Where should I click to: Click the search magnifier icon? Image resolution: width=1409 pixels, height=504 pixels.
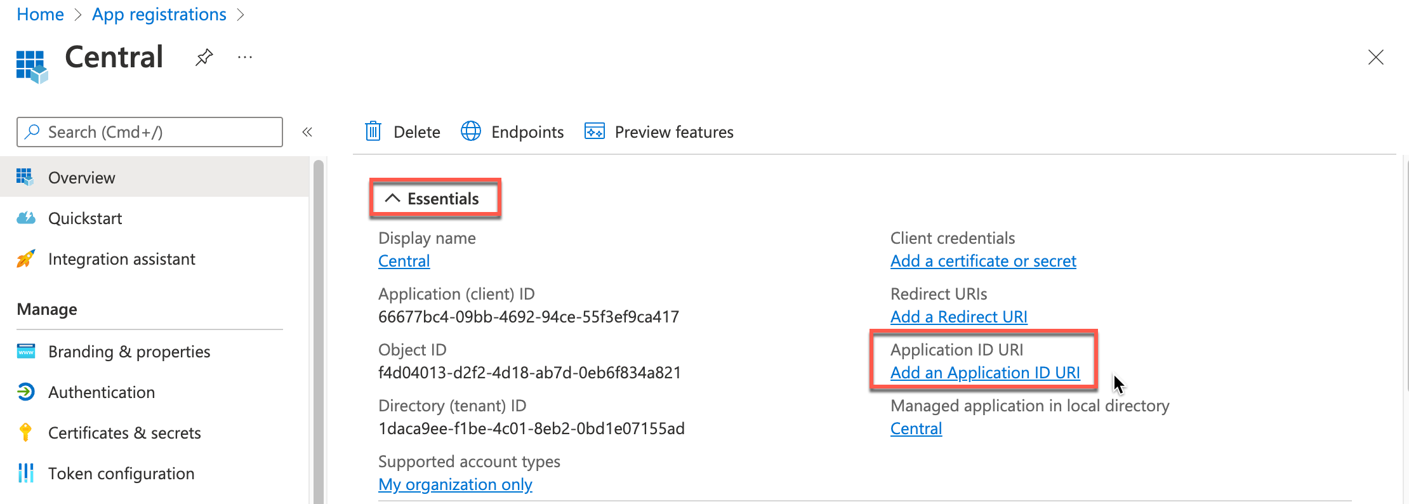tap(32, 131)
